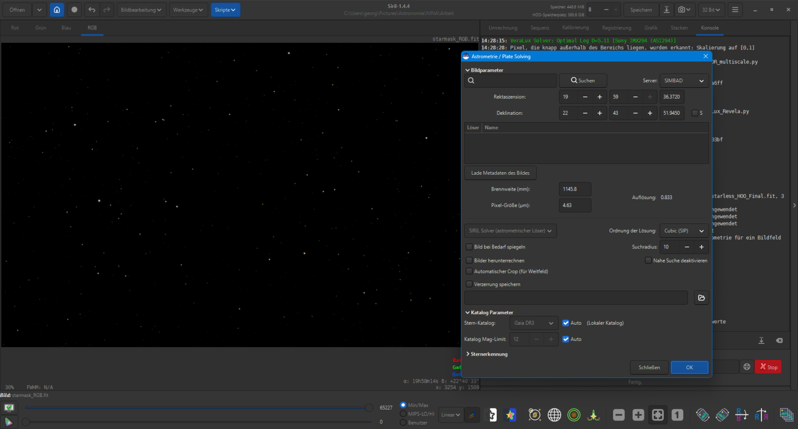Open the Bildbearbeitung menu
The height and width of the screenshot is (429, 798).
pyautogui.click(x=141, y=10)
